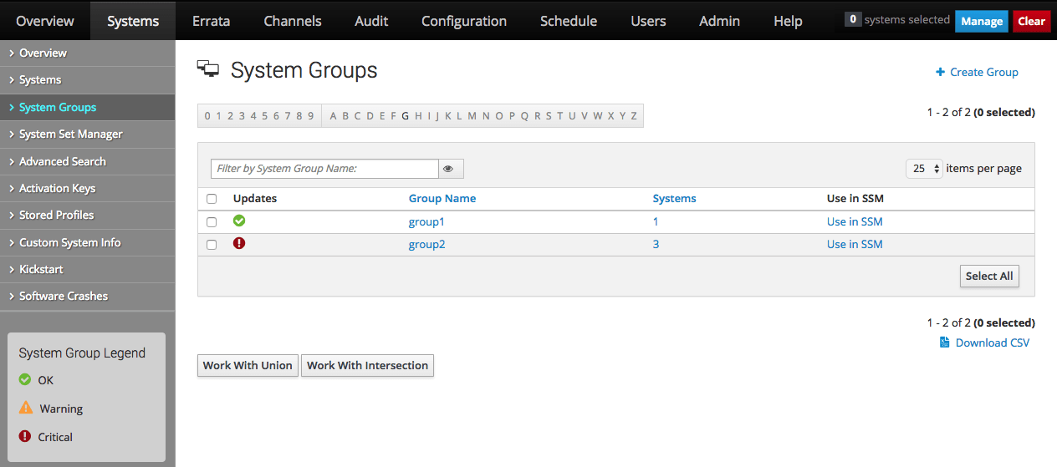Click the systems count 3 for group2
This screenshot has height=467, width=1057.
656,244
